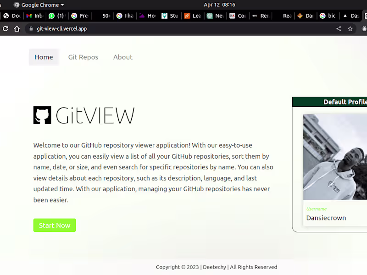Switch to the 'Stu' tab
Viewport: 367px width, 275px height.
(x=170, y=16)
